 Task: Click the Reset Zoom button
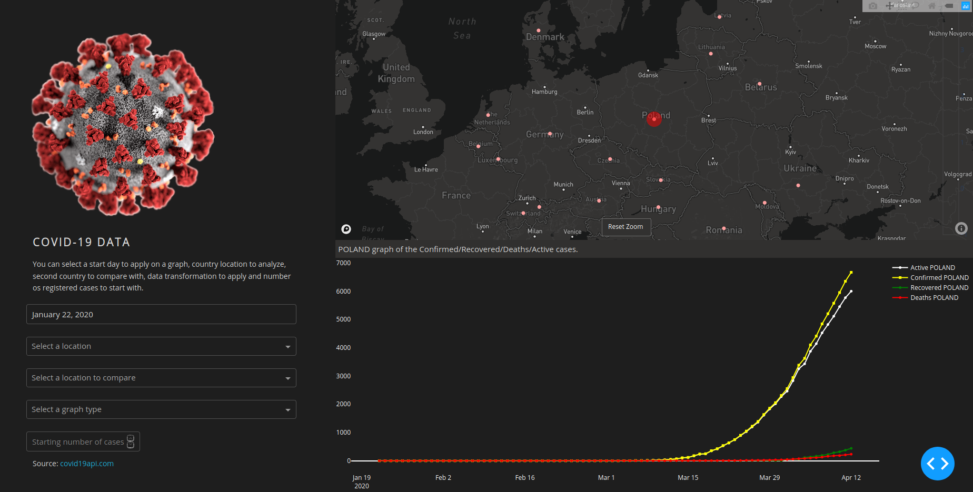625,227
